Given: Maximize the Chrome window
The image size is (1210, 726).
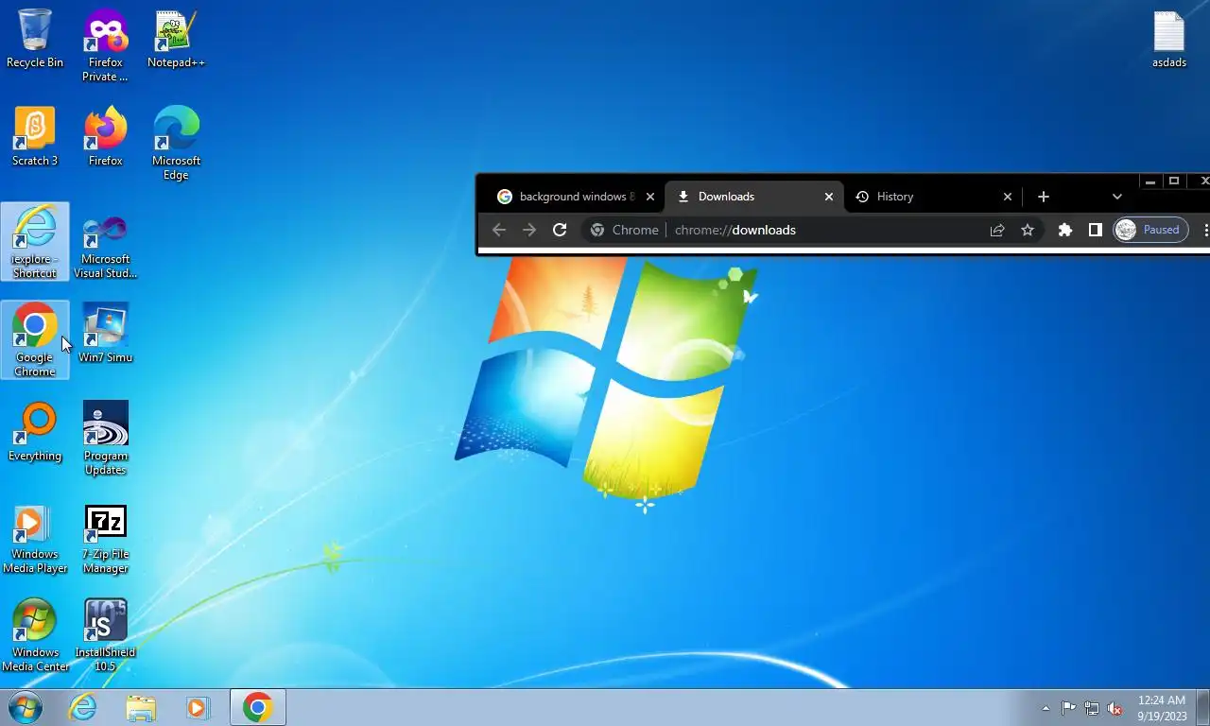Looking at the screenshot, I should (x=1174, y=181).
